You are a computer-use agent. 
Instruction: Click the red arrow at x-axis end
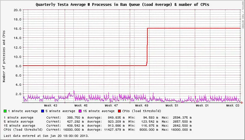tap(242, 103)
